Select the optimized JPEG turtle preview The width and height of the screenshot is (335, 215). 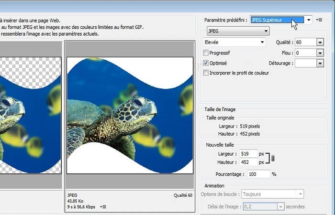coord(130,116)
